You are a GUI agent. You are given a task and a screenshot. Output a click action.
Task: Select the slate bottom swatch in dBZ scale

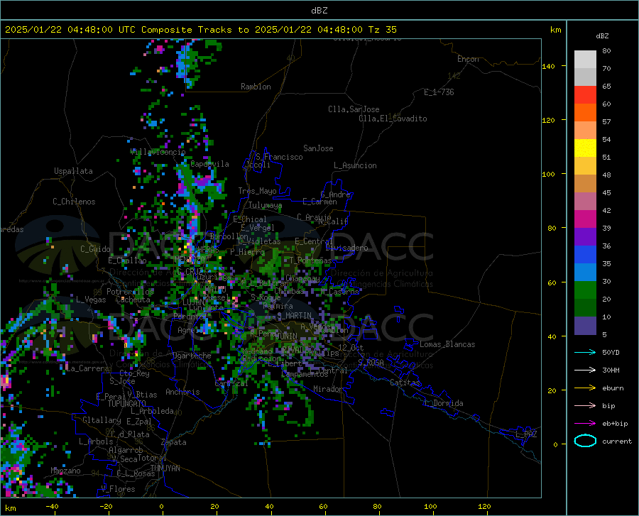coord(585,326)
